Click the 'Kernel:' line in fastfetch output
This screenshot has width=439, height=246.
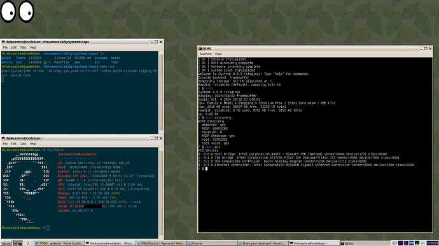coord(89,172)
